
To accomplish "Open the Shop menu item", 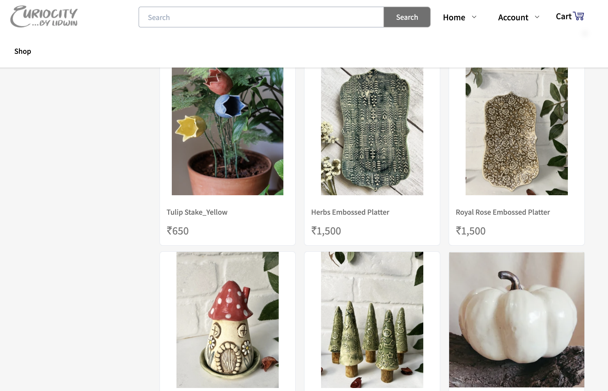I will [23, 51].
